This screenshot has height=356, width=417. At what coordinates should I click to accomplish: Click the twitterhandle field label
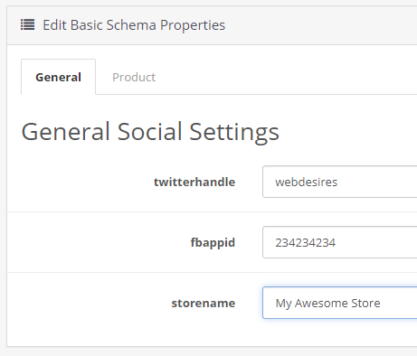click(x=194, y=182)
